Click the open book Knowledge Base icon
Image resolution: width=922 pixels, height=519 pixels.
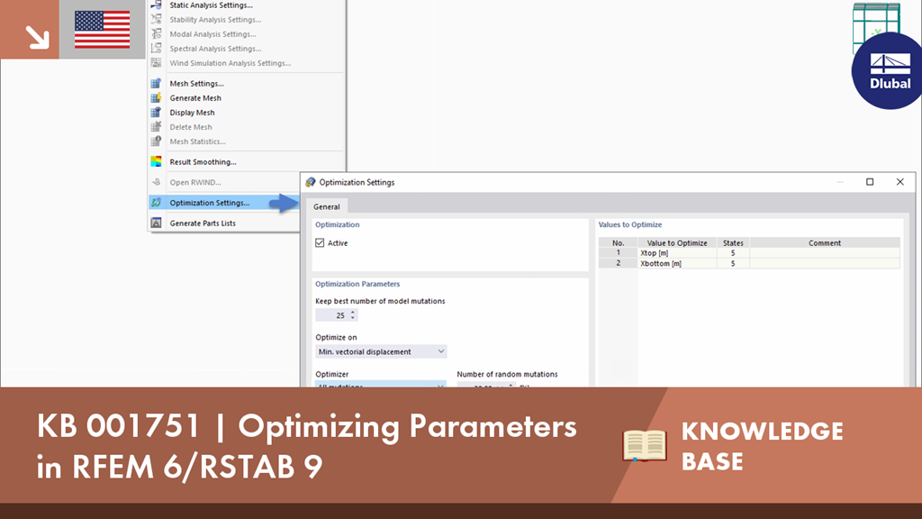pos(645,445)
